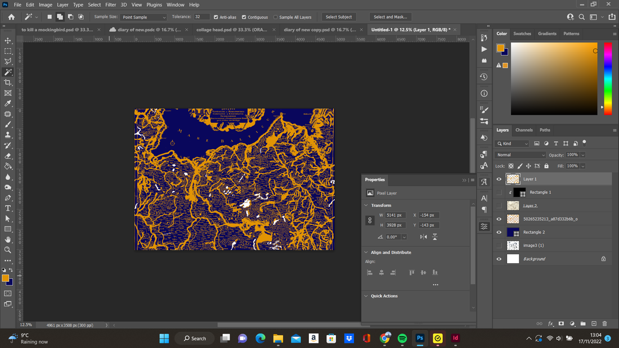619x348 pixels.
Task: Show the image3 (1) layer
Action: [499, 246]
